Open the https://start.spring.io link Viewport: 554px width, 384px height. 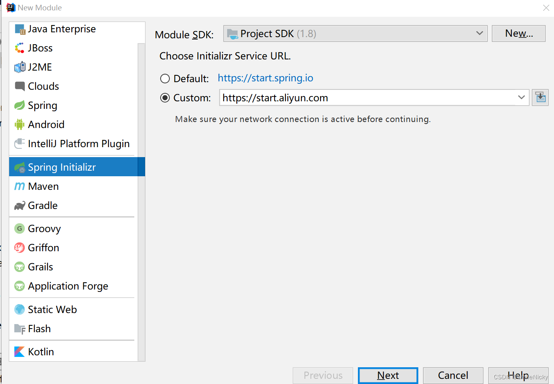265,78
